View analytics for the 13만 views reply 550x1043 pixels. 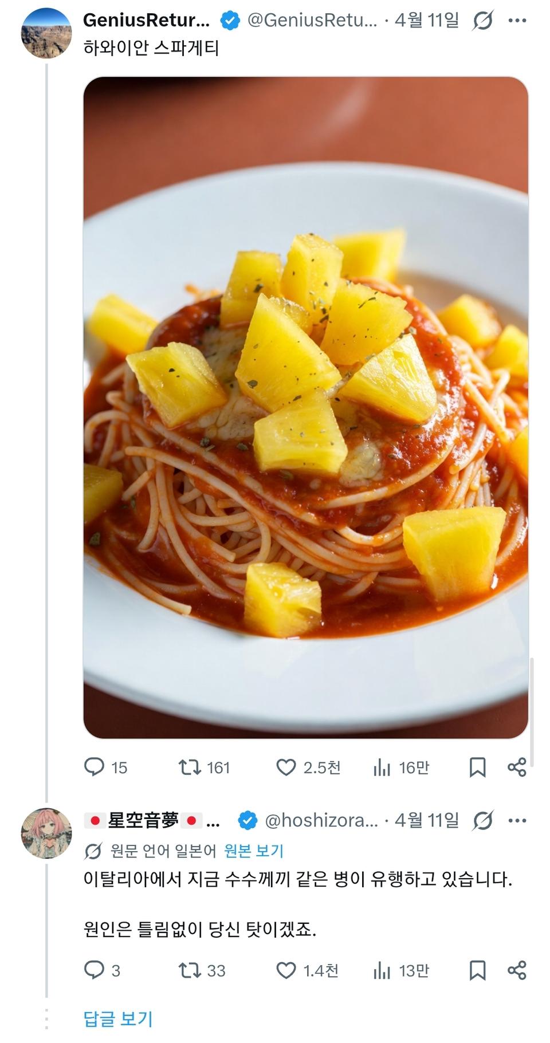[x=382, y=970]
